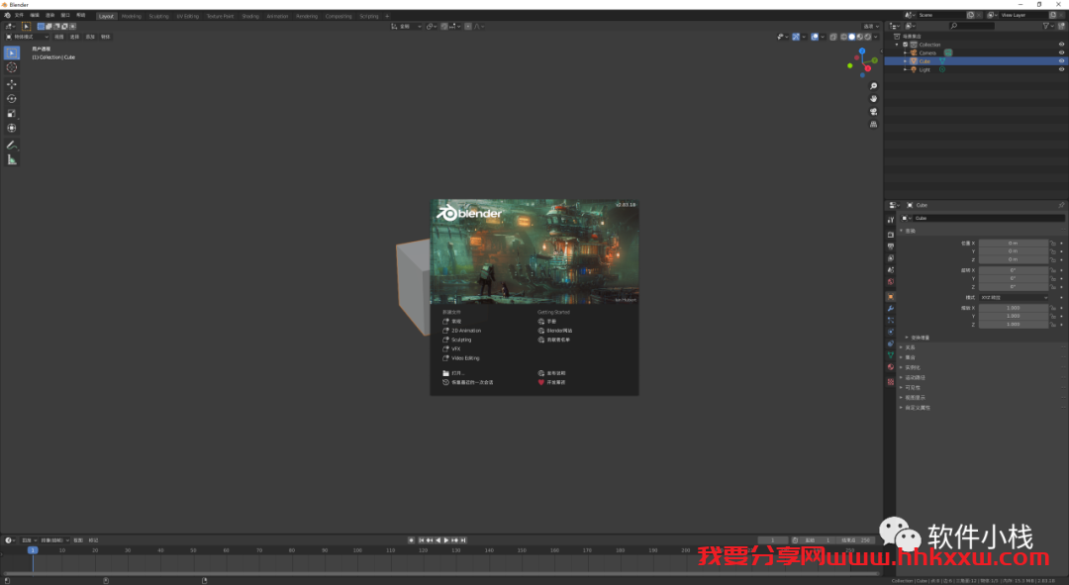Switch to Sculpting workspace tab
The width and height of the screenshot is (1069, 585).
[158, 16]
